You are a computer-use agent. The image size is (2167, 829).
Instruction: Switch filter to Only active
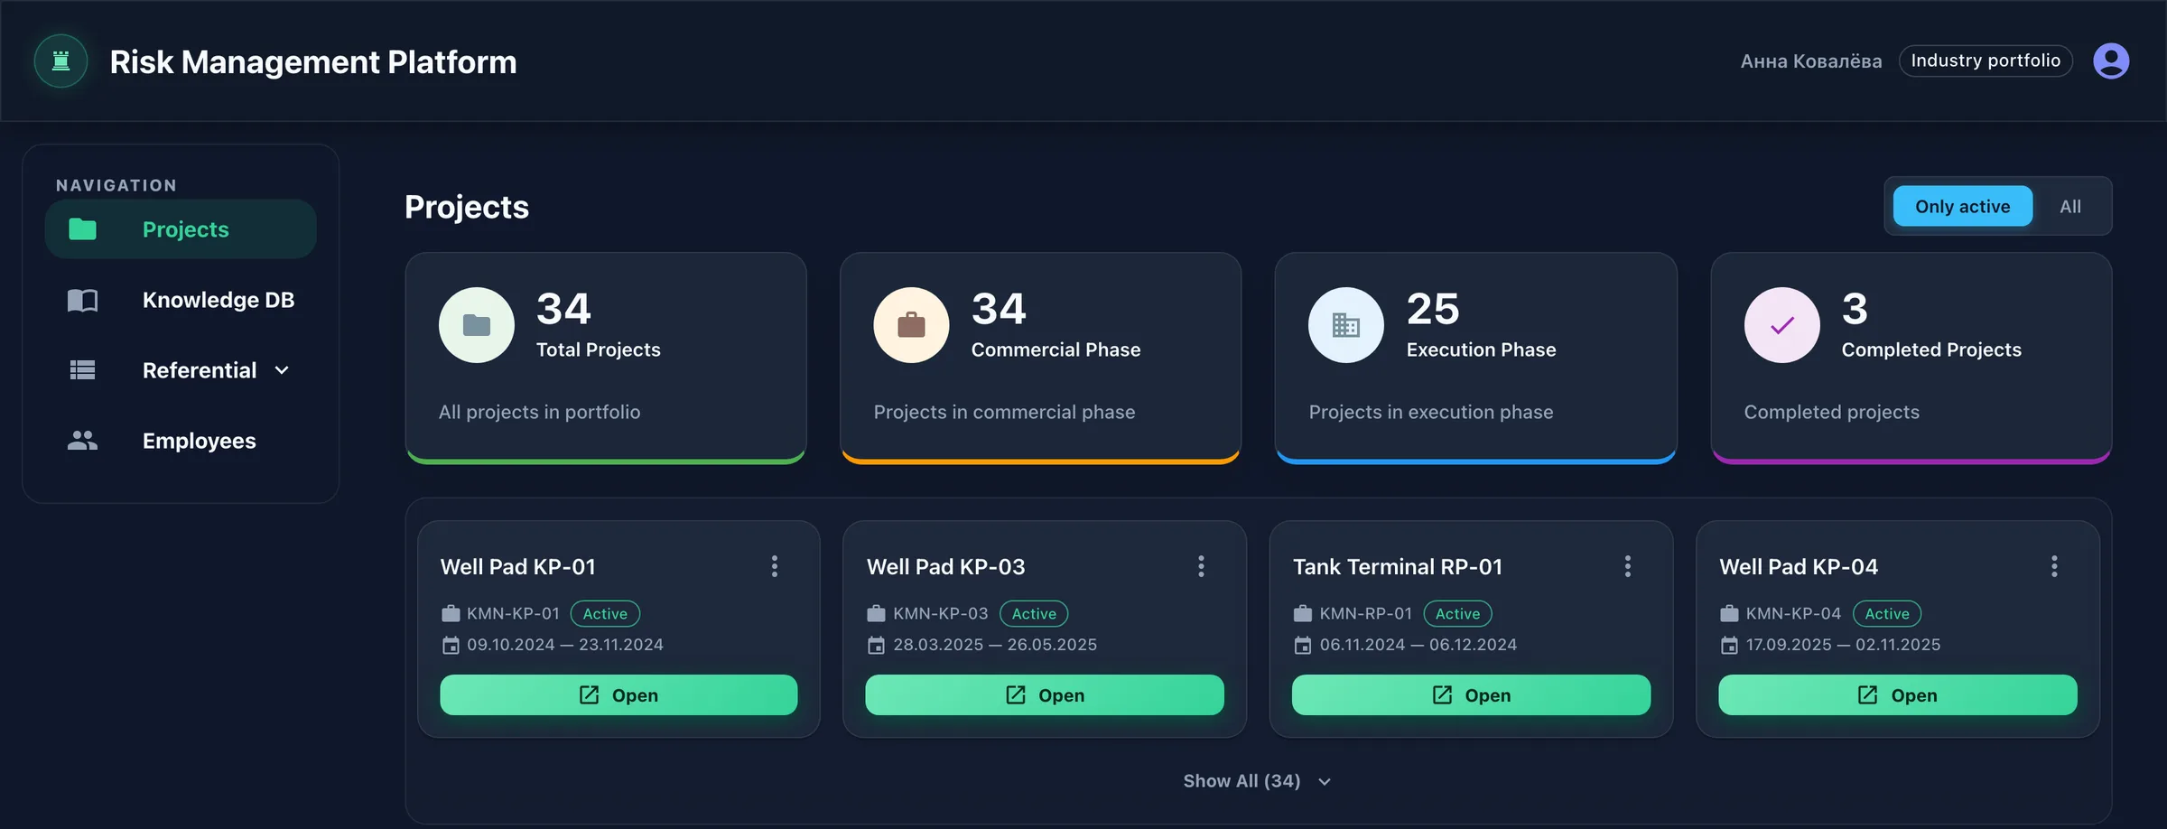tap(1962, 207)
